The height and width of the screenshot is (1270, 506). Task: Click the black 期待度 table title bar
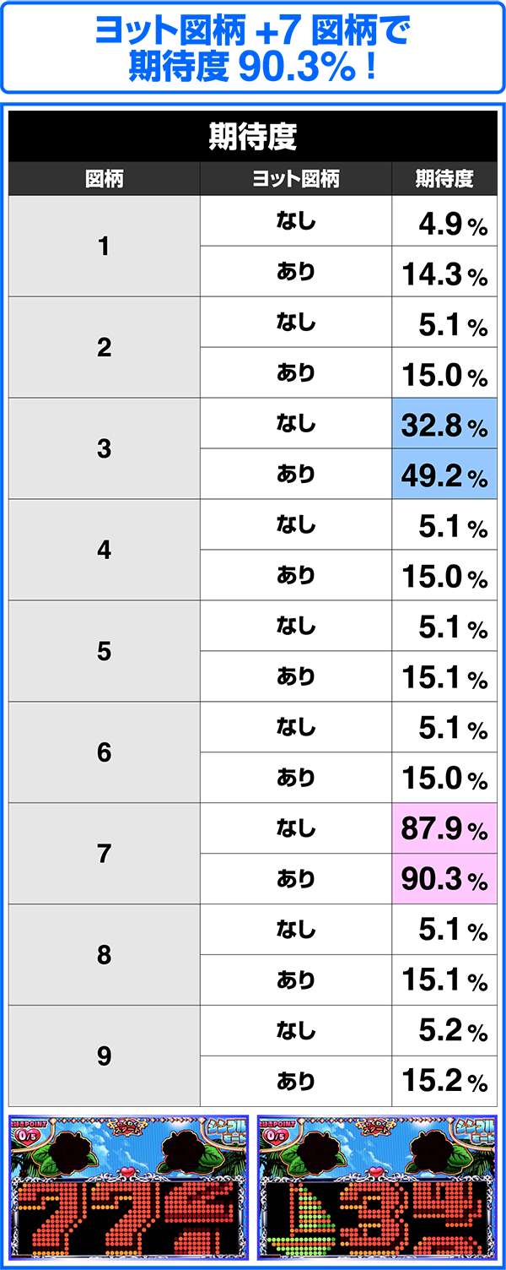(x=253, y=137)
